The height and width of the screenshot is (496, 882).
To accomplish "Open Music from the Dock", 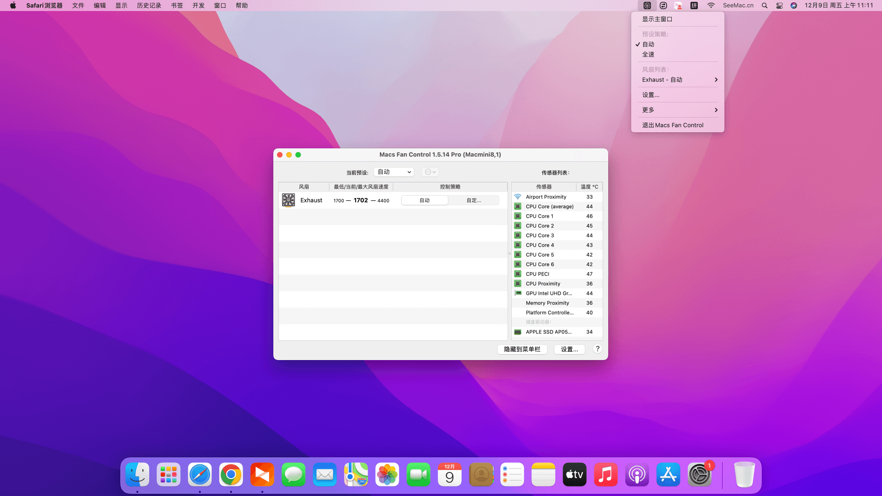I will coord(606,475).
